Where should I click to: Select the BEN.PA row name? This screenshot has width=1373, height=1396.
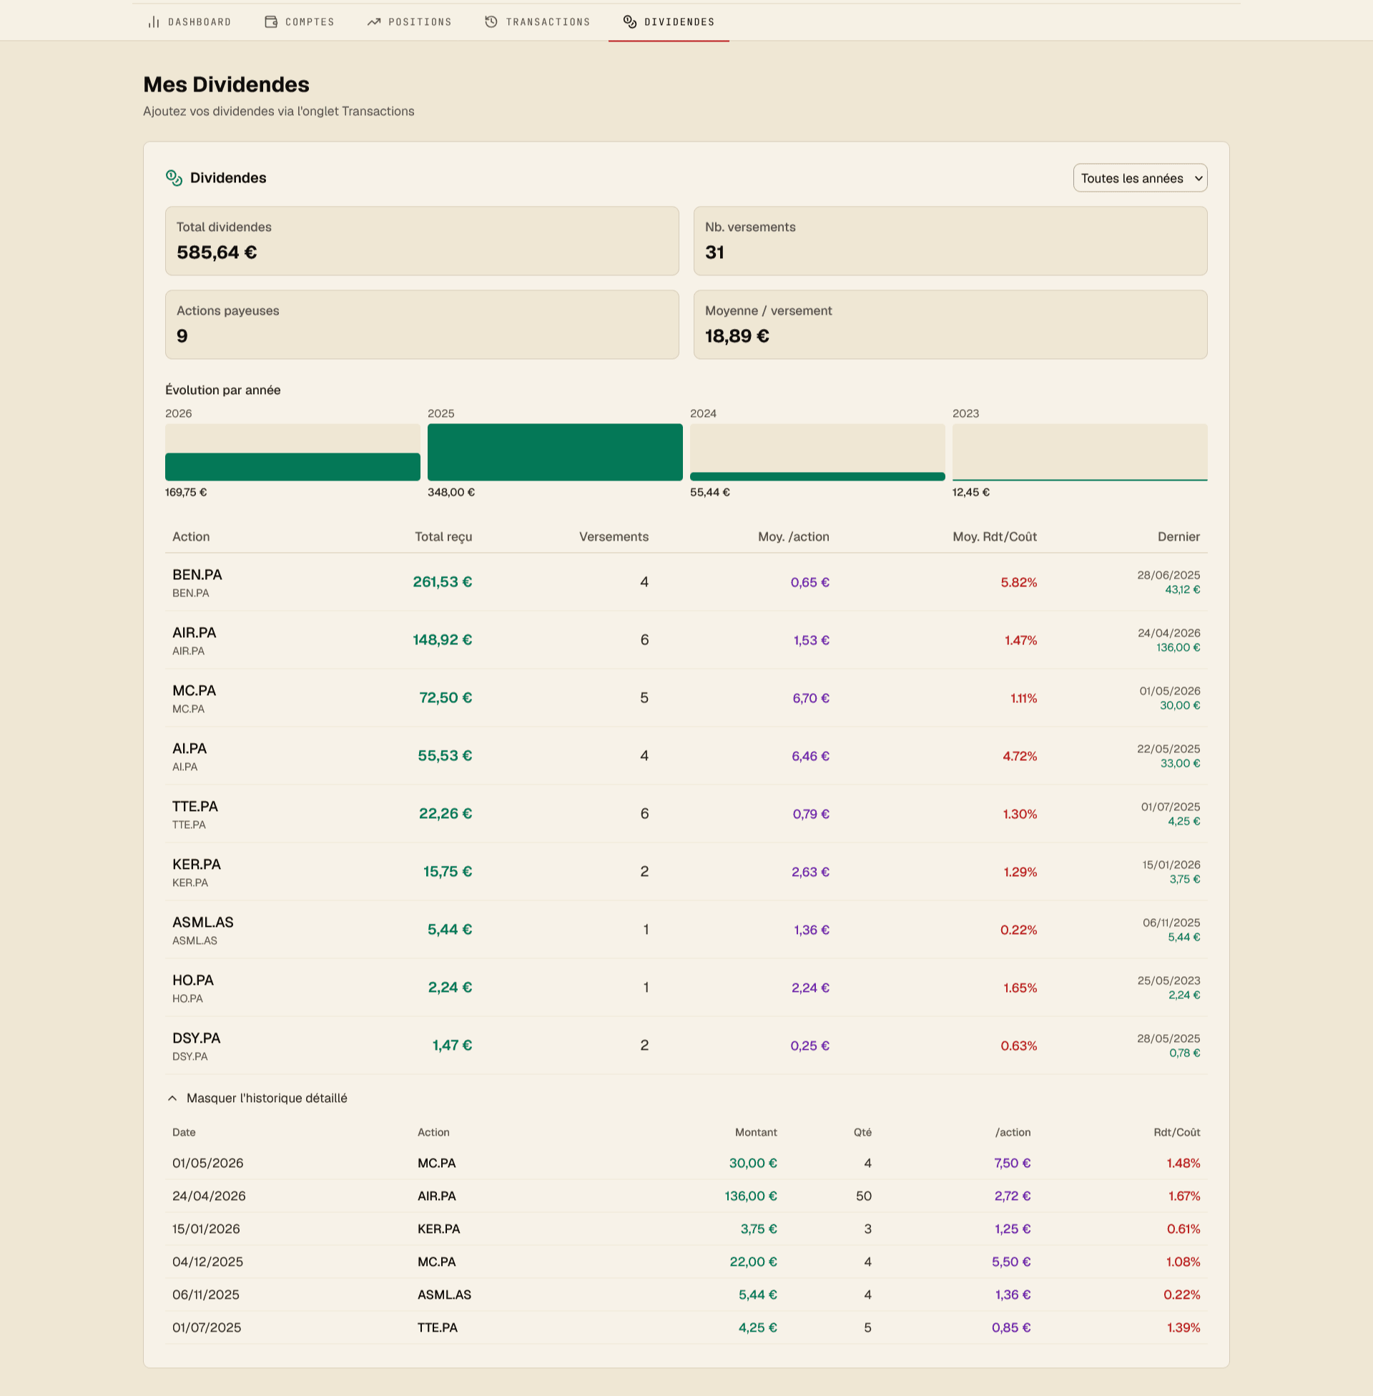197,575
